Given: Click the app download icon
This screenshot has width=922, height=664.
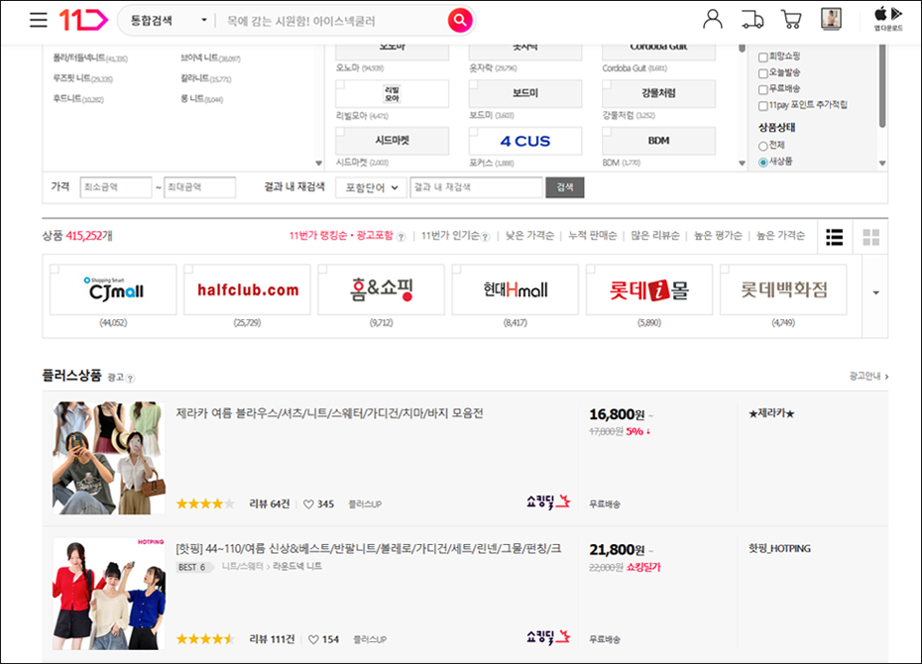Looking at the screenshot, I should (x=888, y=19).
